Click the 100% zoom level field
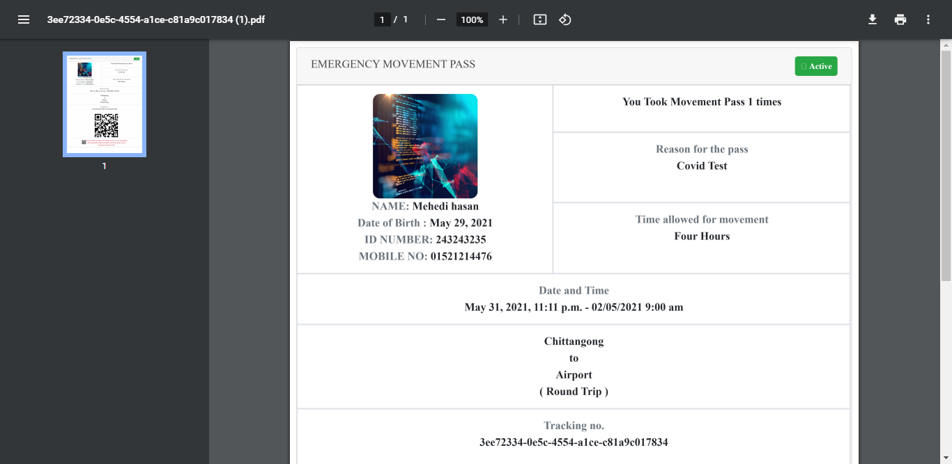Viewport: 952px width, 464px height. pos(472,19)
